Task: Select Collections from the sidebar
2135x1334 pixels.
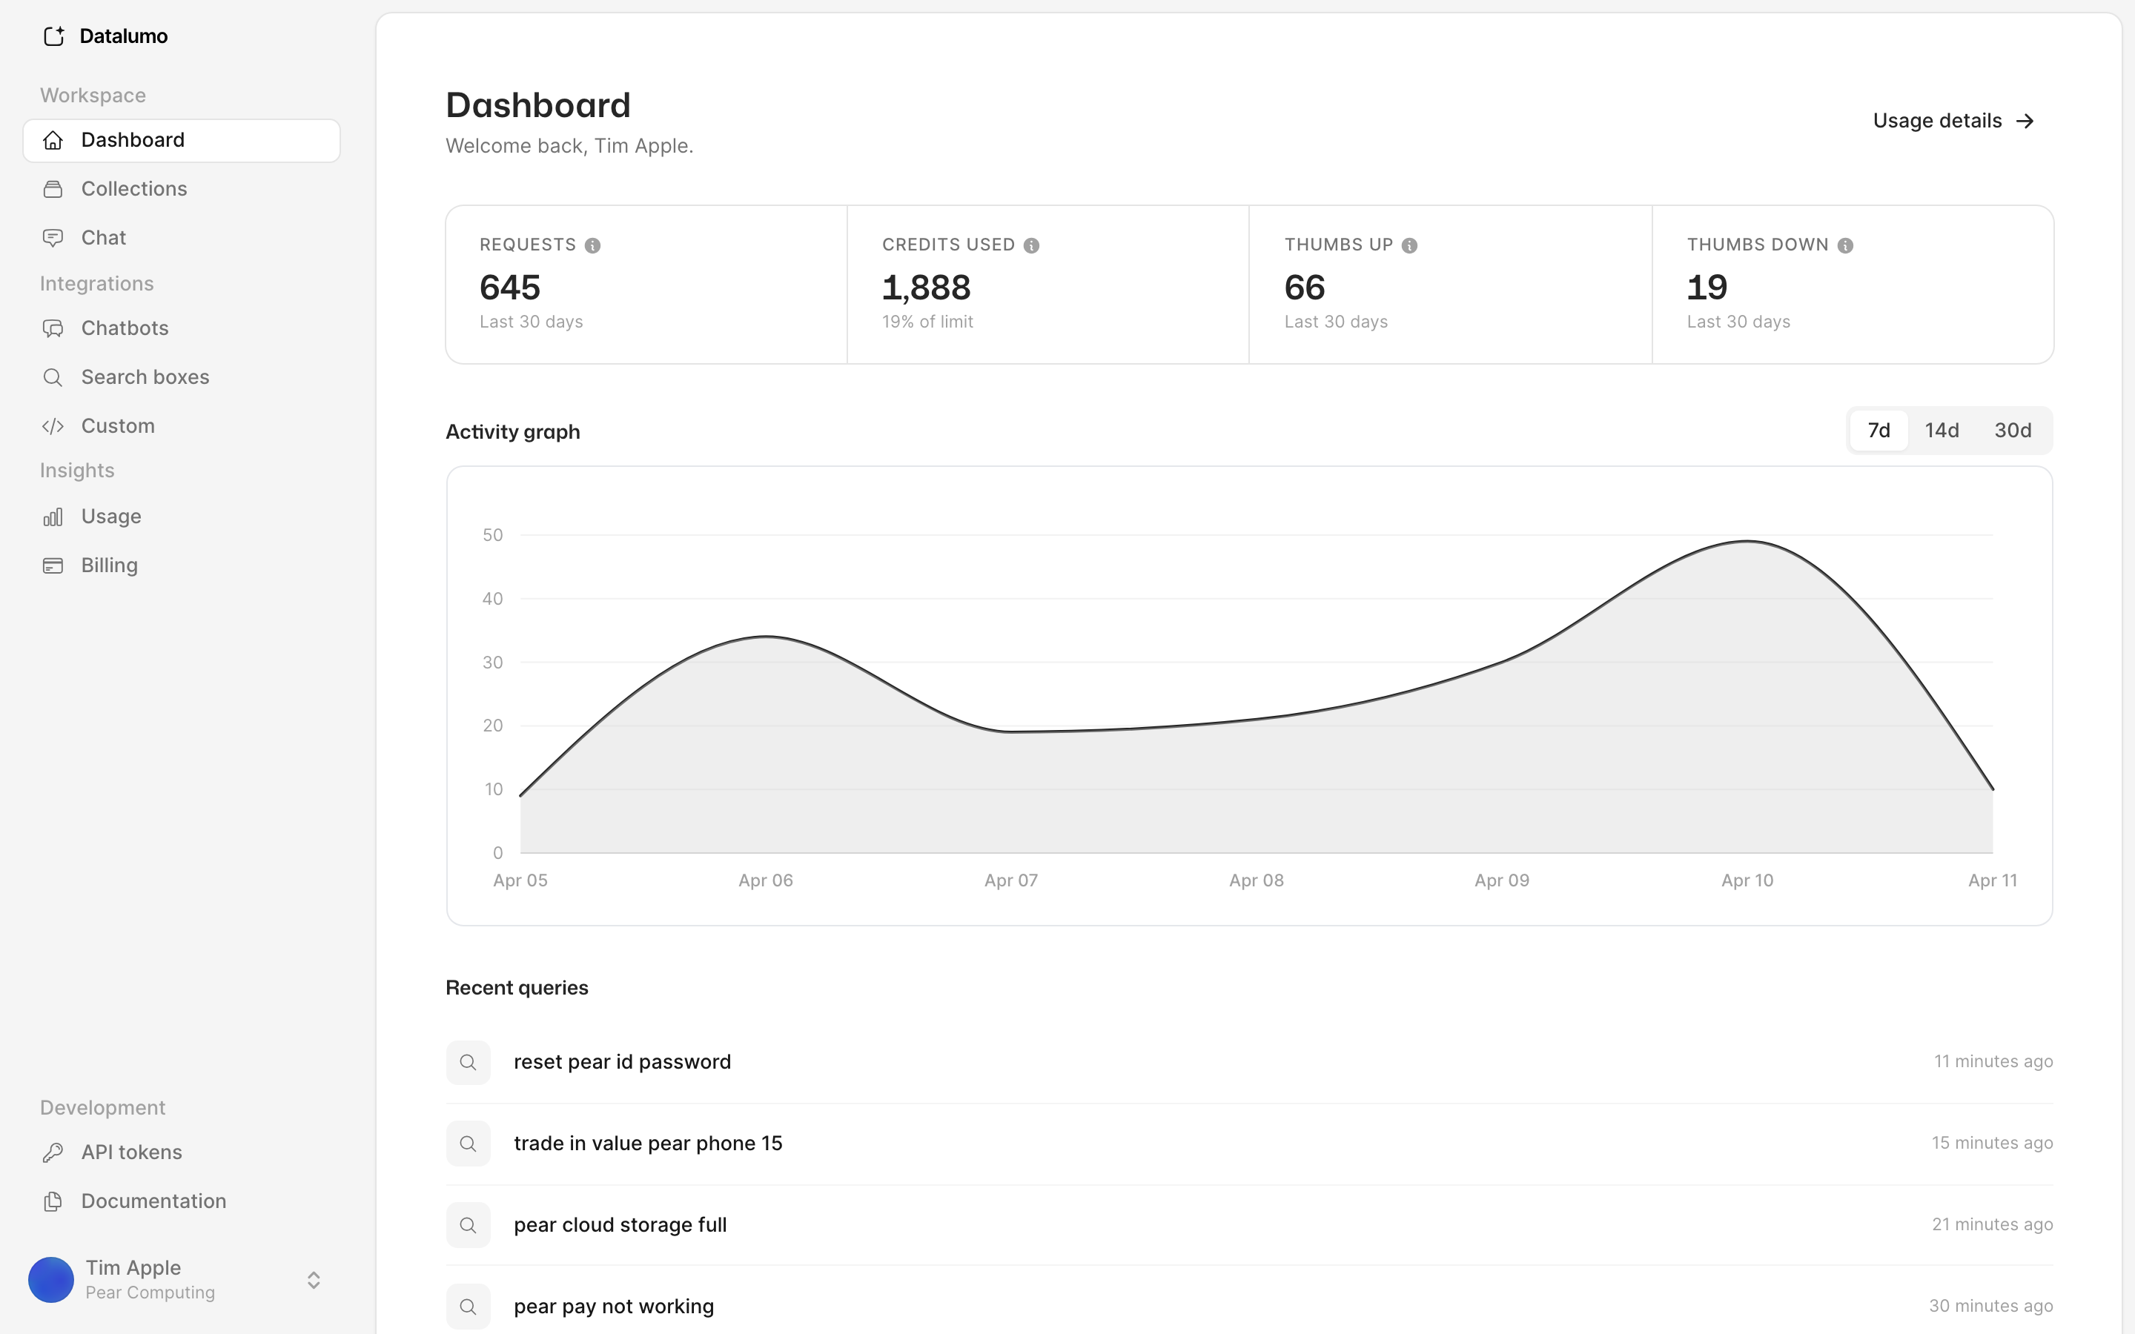Action: (x=133, y=189)
